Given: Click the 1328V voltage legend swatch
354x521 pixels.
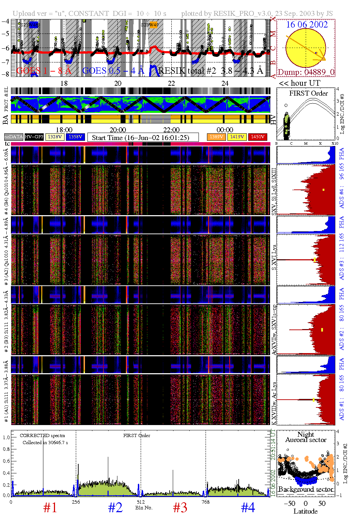Looking at the screenshot, I should pyautogui.click(x=55, y=137).
